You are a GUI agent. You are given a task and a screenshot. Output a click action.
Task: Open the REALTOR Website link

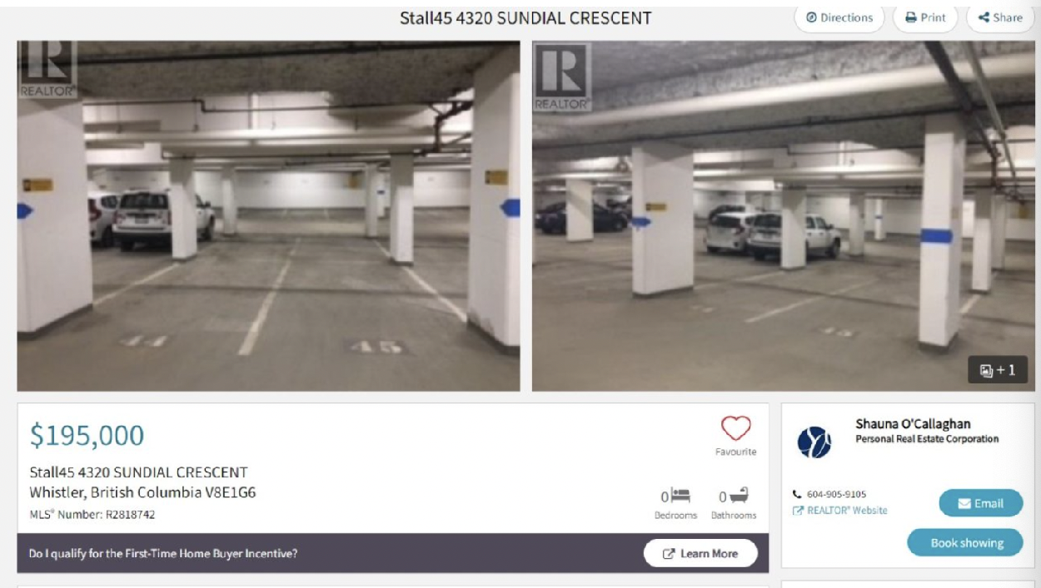tap(840, 511)
